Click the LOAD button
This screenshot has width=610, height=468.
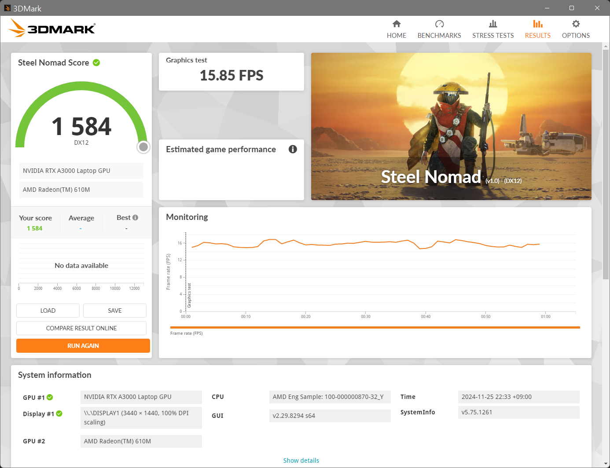(x=48, y=311)
